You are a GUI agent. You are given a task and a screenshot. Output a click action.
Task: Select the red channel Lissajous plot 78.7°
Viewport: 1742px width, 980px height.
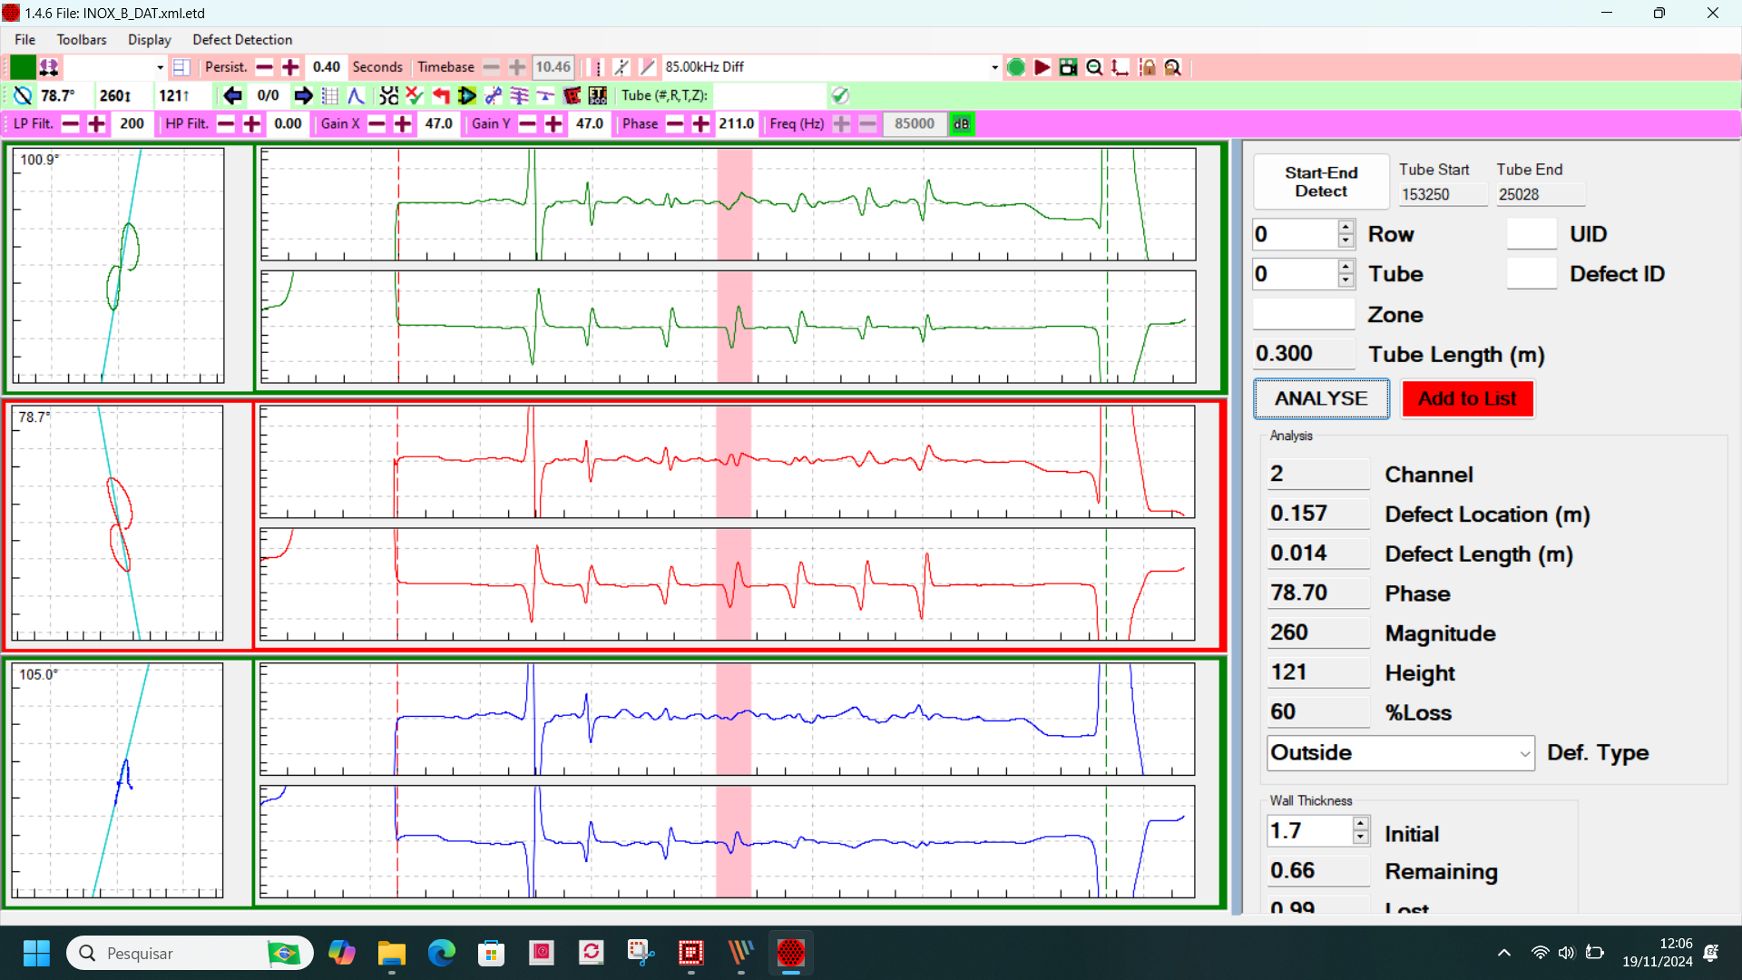pyautogui.click(x=118, y=524)
